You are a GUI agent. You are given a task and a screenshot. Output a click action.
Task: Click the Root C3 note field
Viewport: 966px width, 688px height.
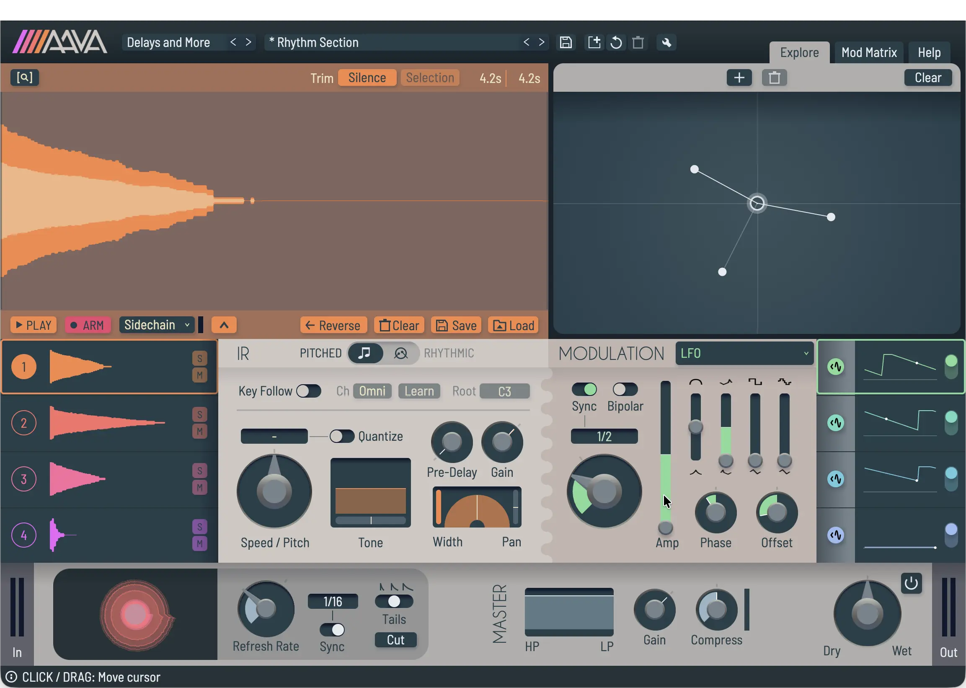coord(504,391)
